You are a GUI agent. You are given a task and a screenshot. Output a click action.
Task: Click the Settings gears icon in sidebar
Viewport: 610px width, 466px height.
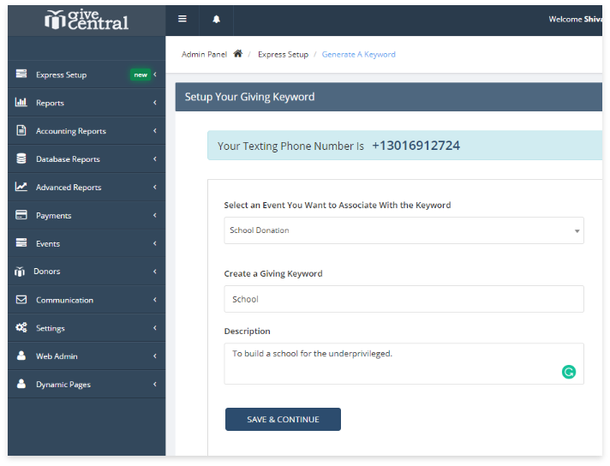pyautogui.click(x=21, y=328)
